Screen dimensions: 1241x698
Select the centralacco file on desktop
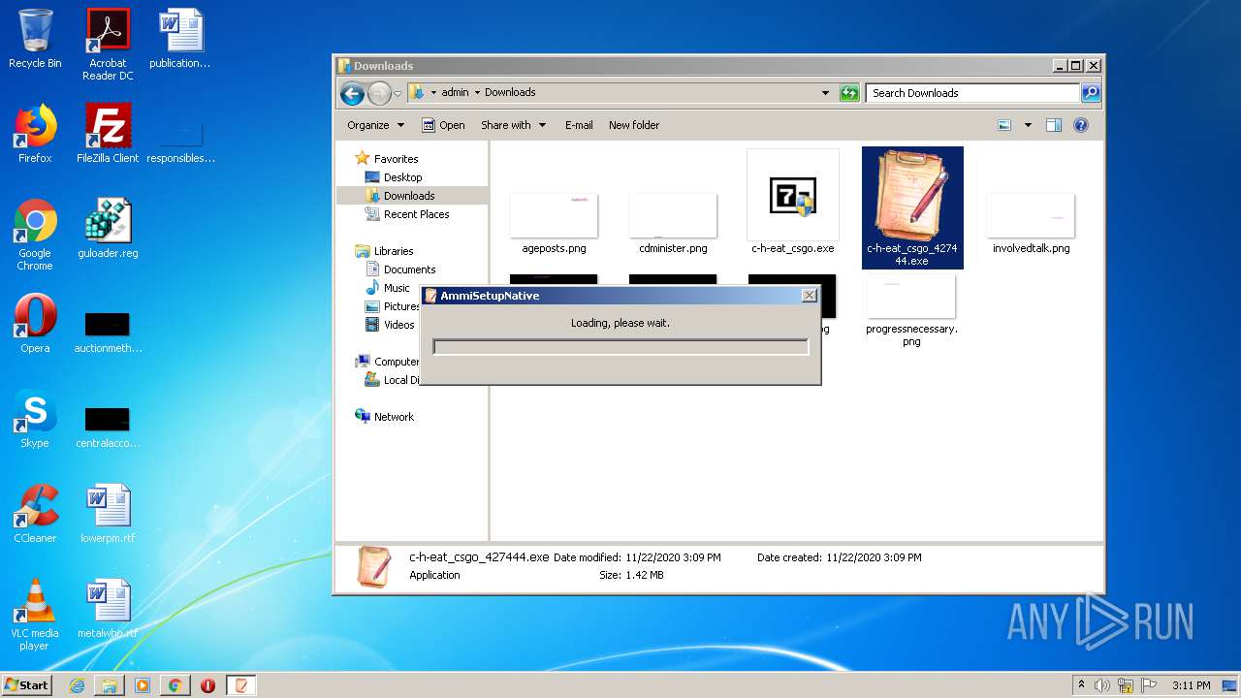coord(108,427)
